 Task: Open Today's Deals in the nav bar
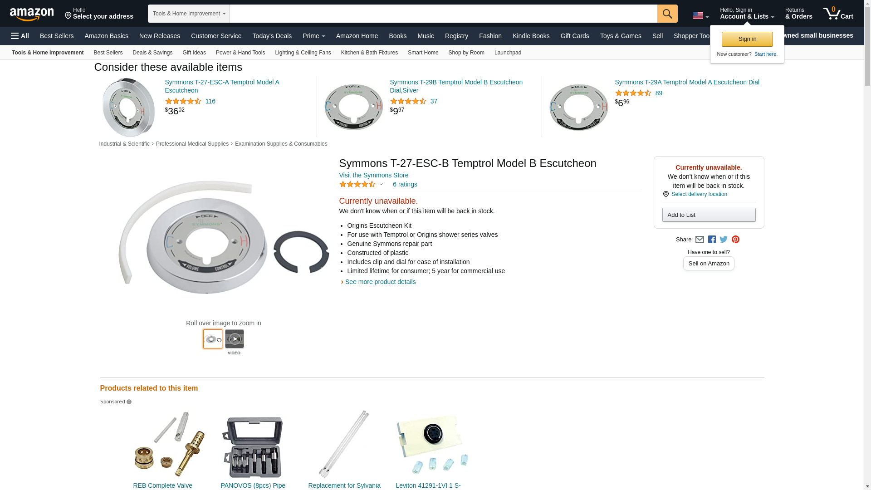click(272, 36)
